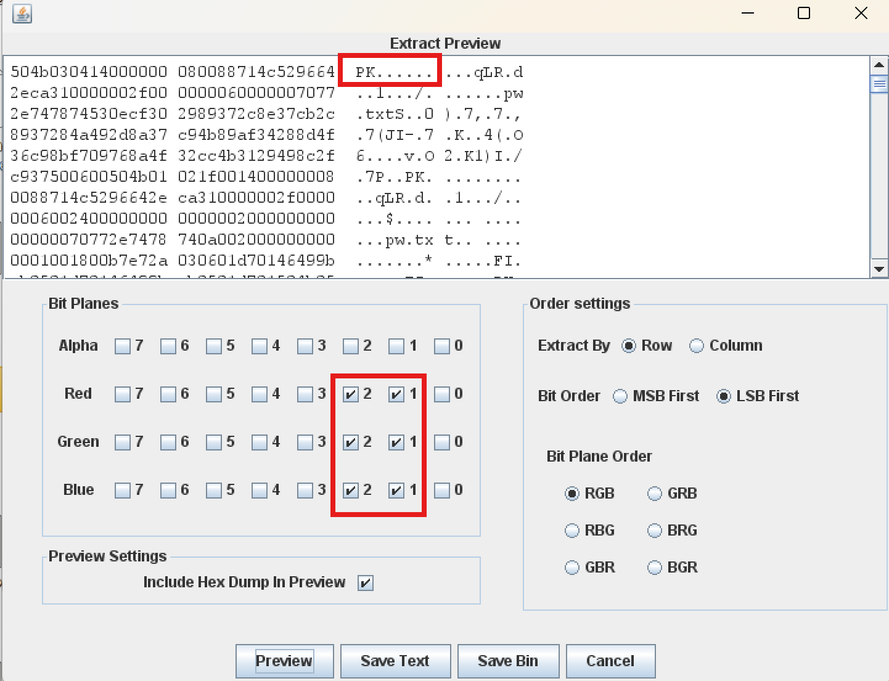
Task: Select Extract By Row option
Action: 629,346
